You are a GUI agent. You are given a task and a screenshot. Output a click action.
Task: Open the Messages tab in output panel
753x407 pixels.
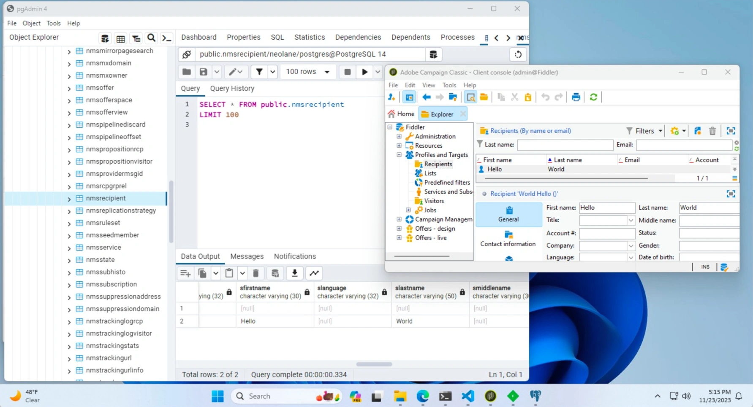coord(247,256)
